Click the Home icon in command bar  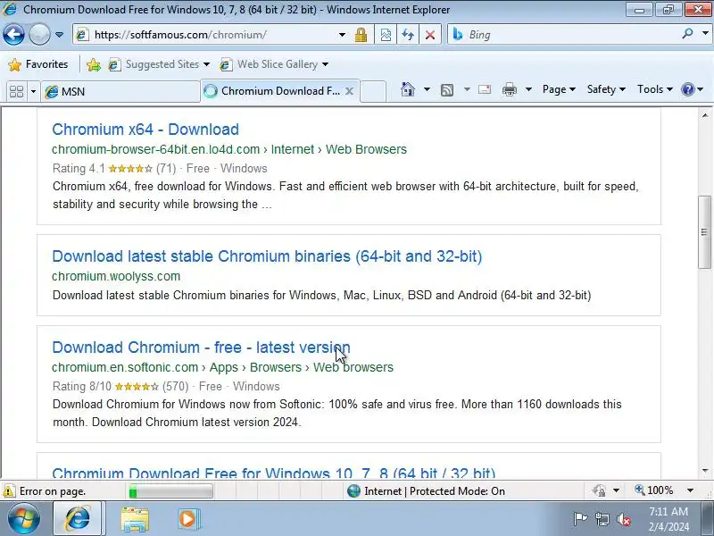[408, 89]
